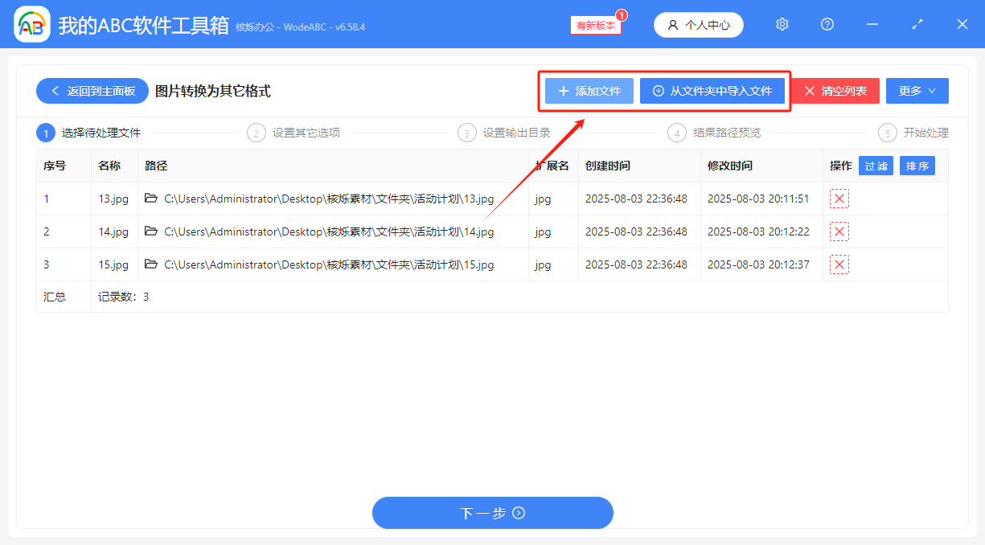Image resolution: width=985 pixels, height=545 pixels.
Task: Remove 15.jpg using its red X icon
Action: (839, 264)
